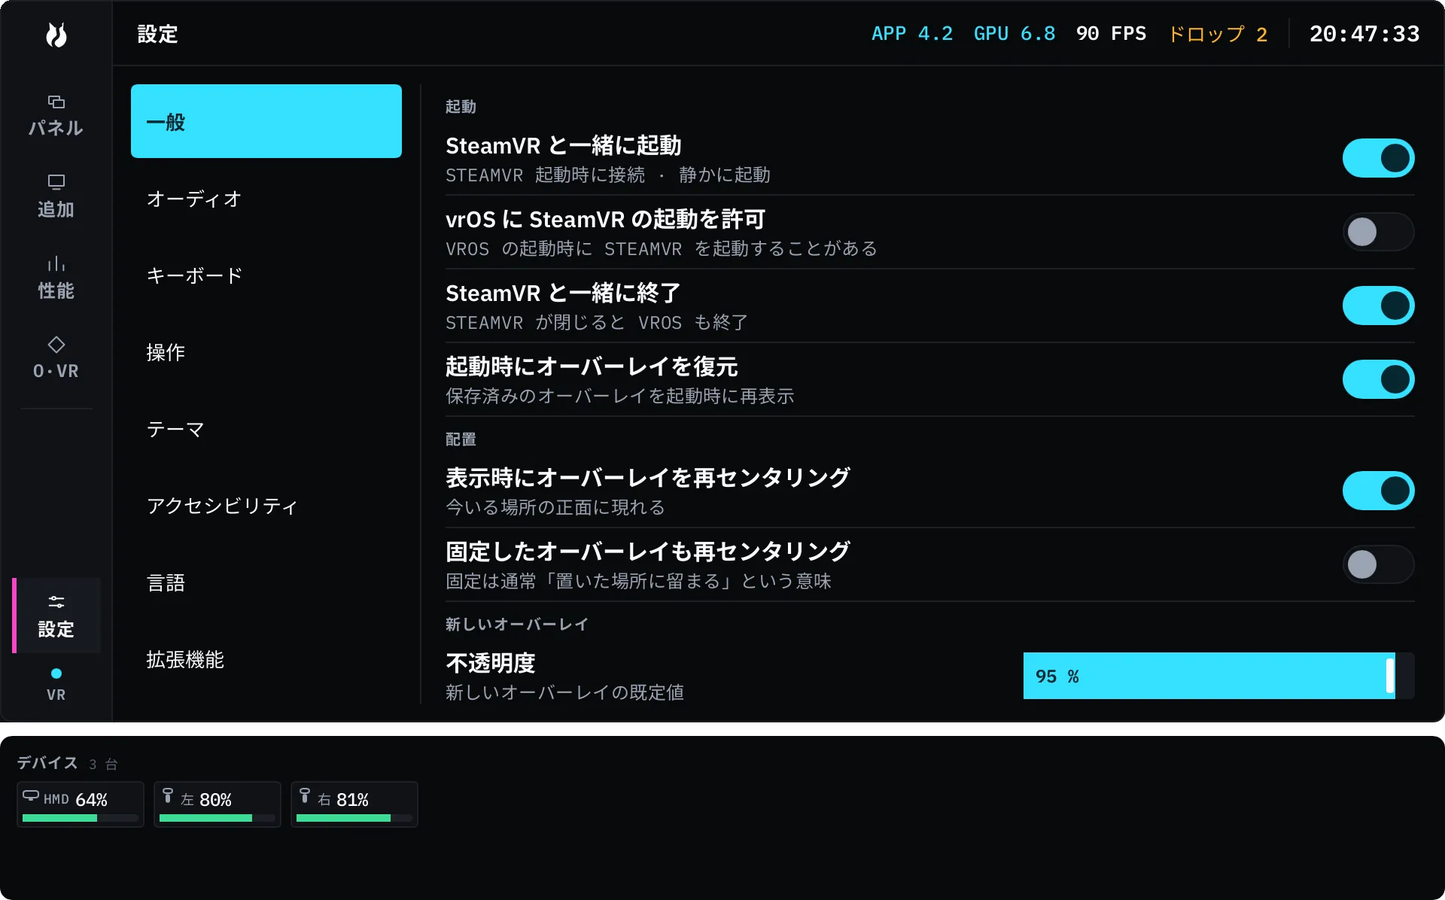Click the 左 controller battery chip
This screenshot has height=900, width=1445.
218,804
